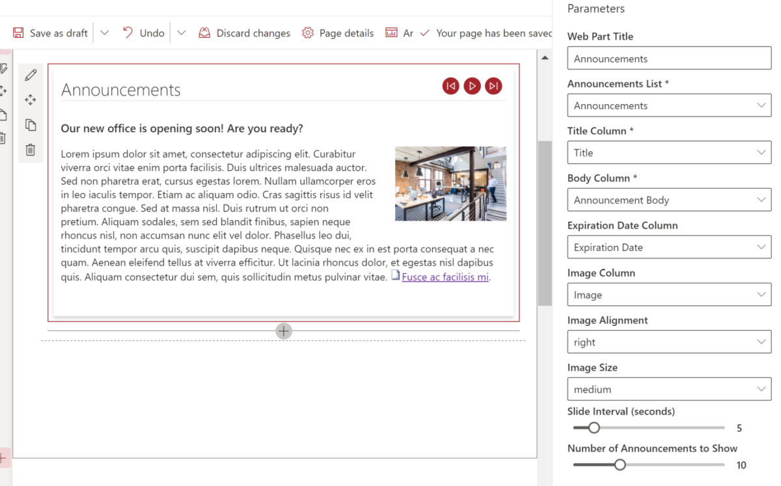This screenshot has width=781, height=486.
Task: Open Page details via its gear icon
Action: (307, 33)
